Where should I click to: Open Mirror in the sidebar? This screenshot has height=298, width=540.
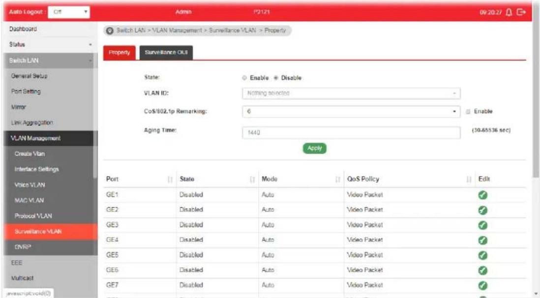coord(19,107)
